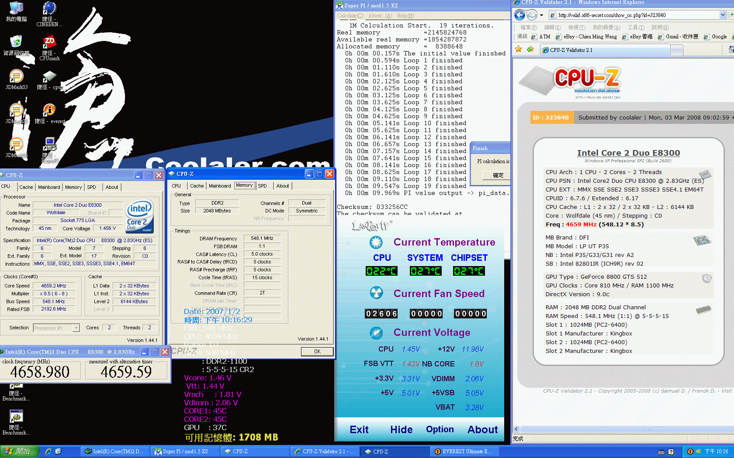Click the taskbar clock

pyautogui.click(x=716, y=451)
